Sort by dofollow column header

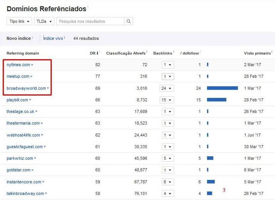[x=190, y=53]
